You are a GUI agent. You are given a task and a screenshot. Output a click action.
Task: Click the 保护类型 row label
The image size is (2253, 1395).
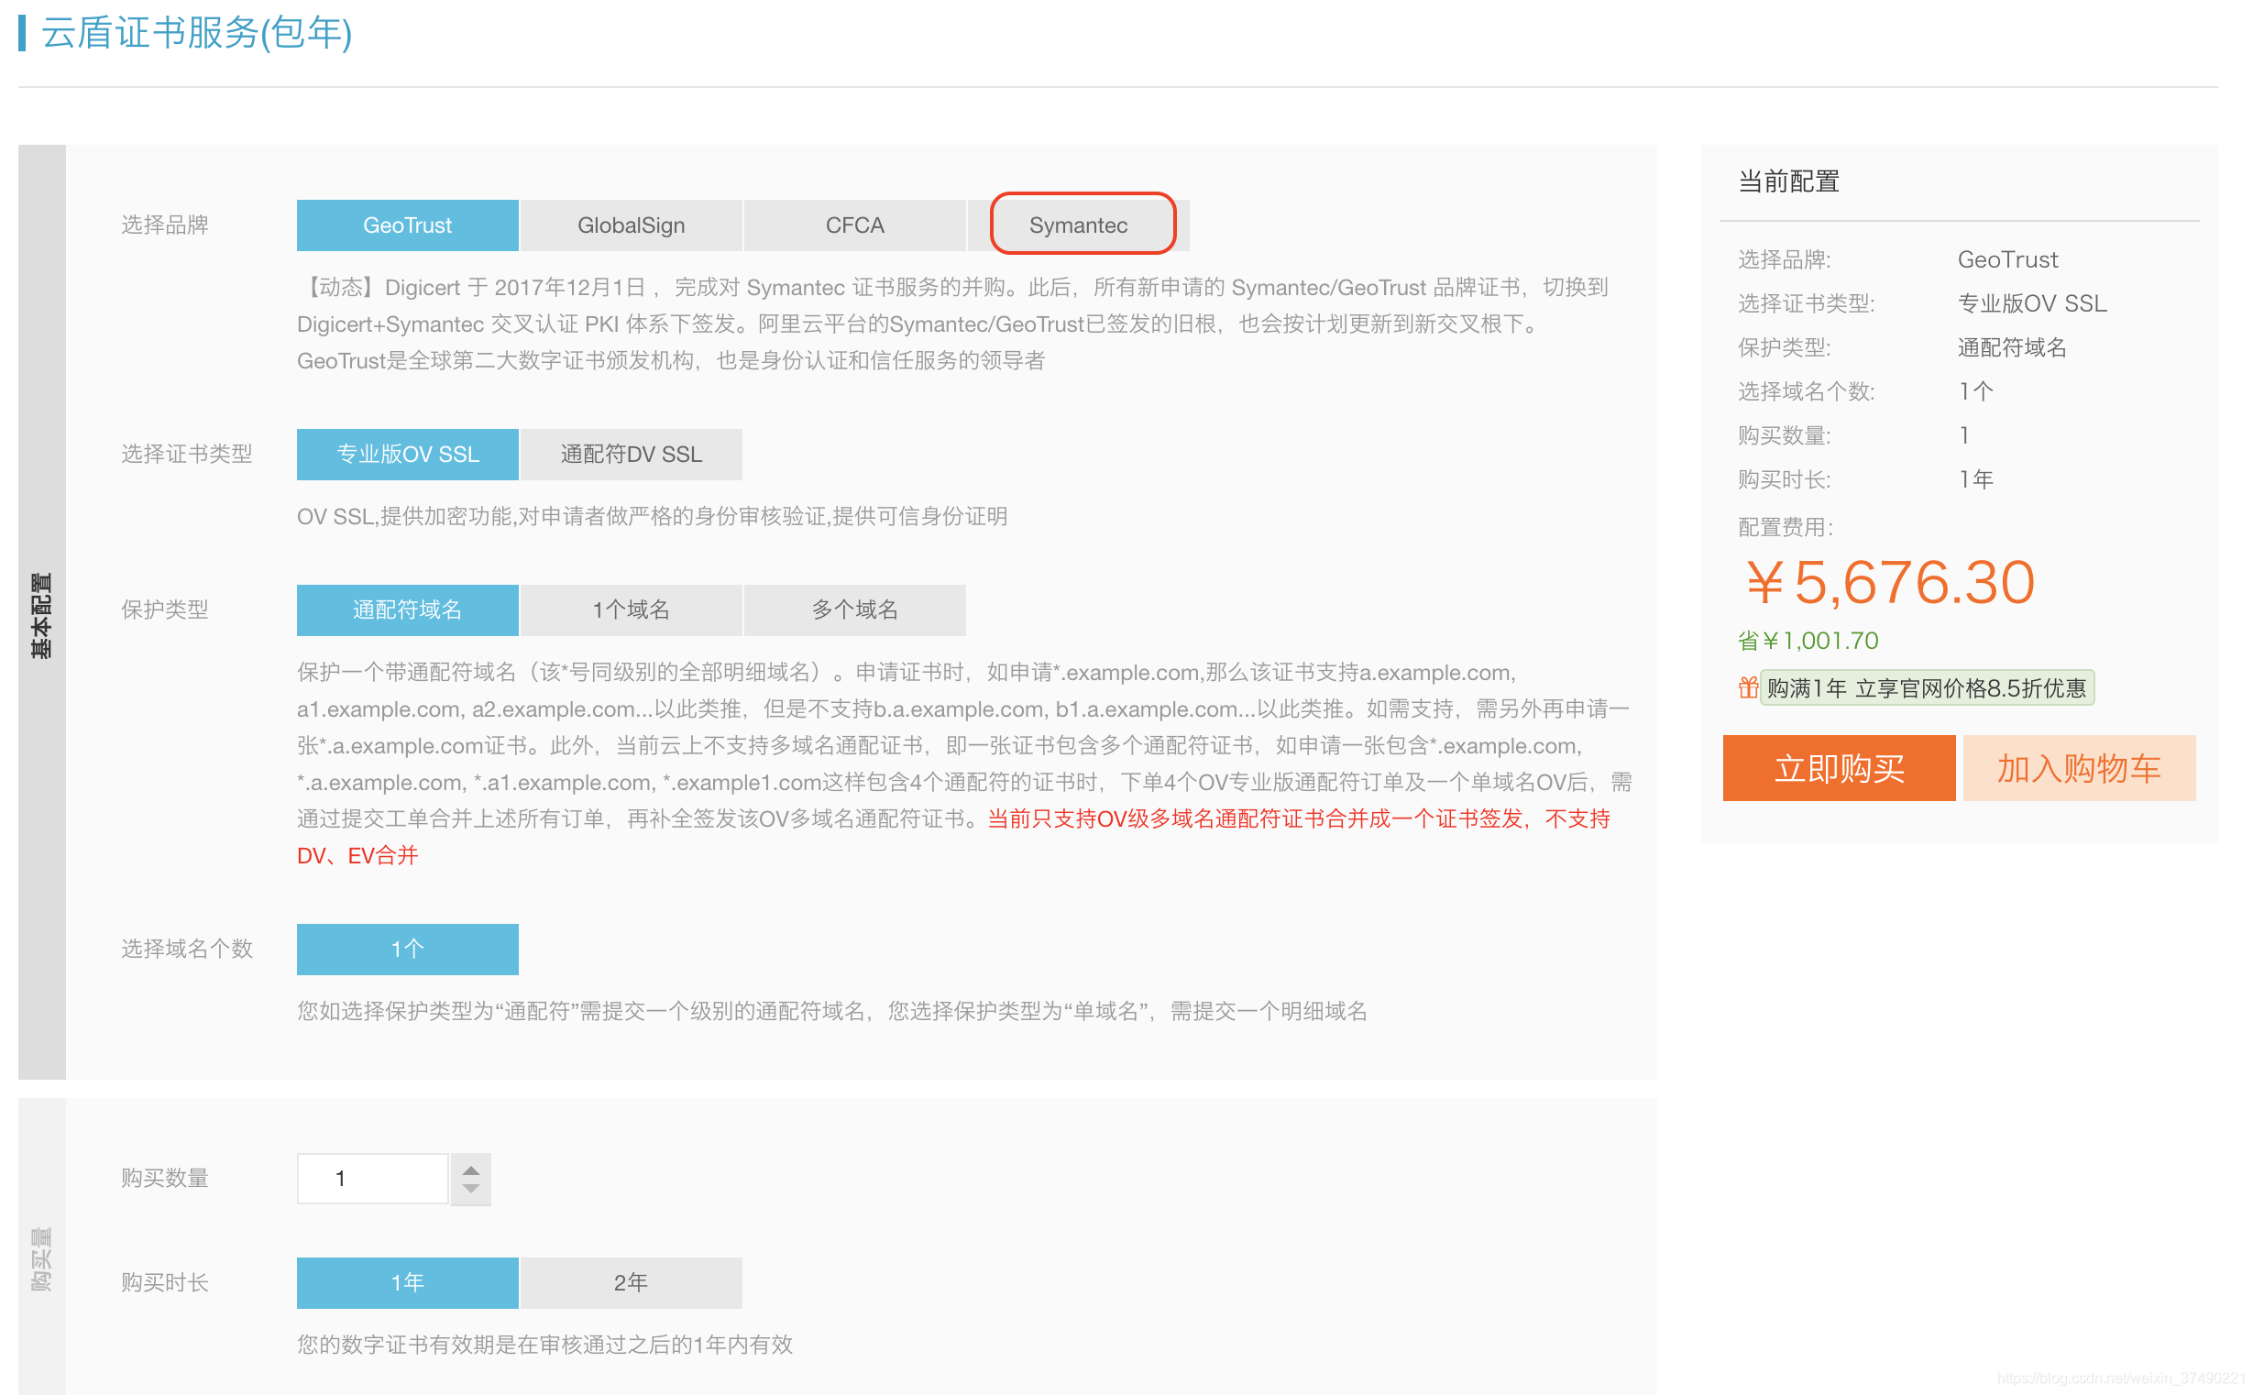165,610
